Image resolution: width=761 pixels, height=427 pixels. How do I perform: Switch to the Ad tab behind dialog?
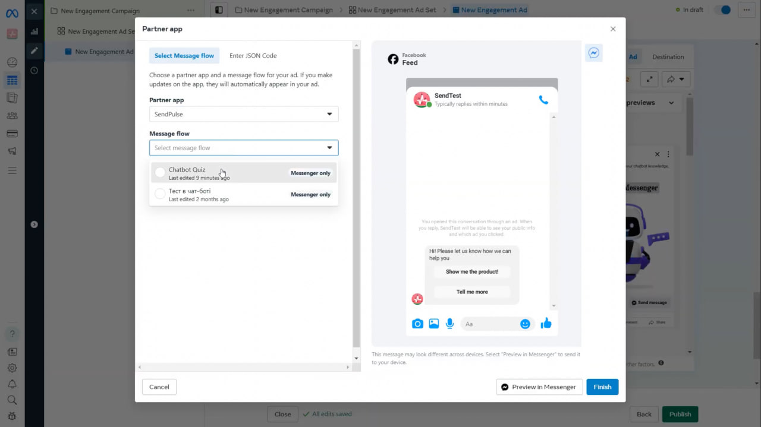[x=633, y=57]
